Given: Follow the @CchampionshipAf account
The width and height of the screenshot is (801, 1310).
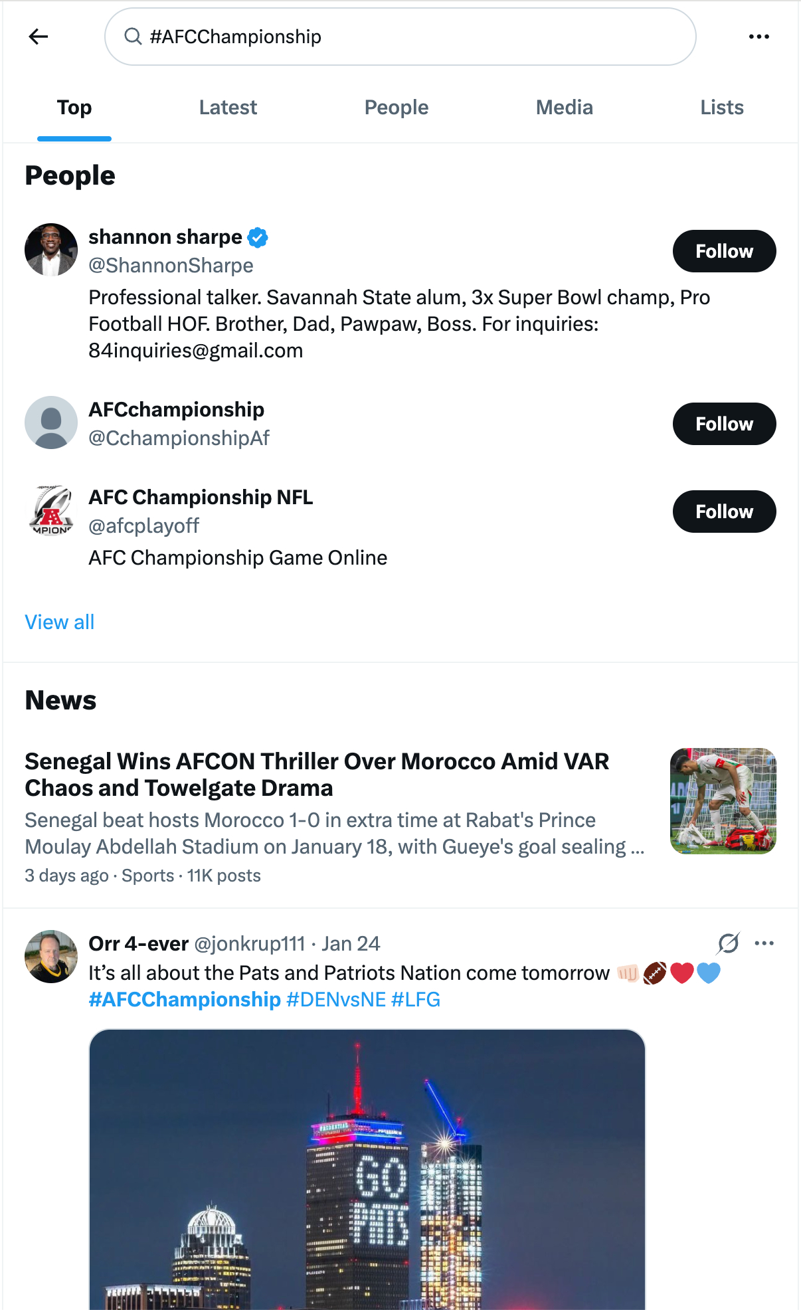Looking at the screenshot, I should coord(724,424).
